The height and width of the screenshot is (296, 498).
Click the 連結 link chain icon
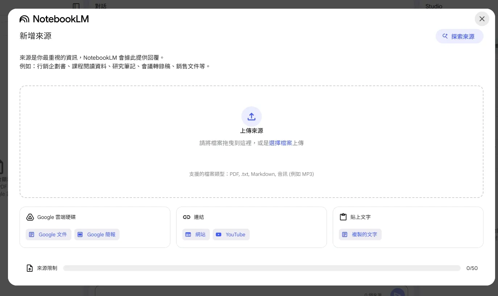click(186, 217)
